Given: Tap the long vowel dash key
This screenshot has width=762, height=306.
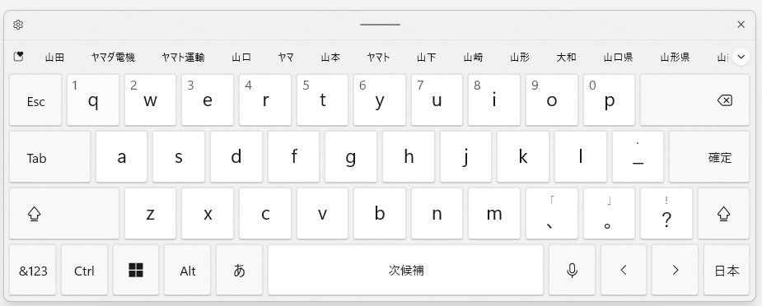Looking at the screenshot, I should (x=638, y=156).
